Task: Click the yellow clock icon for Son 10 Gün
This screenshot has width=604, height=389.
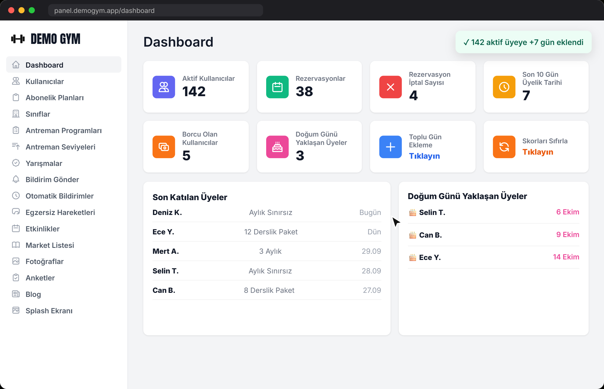Action: (x=504, y=87)
